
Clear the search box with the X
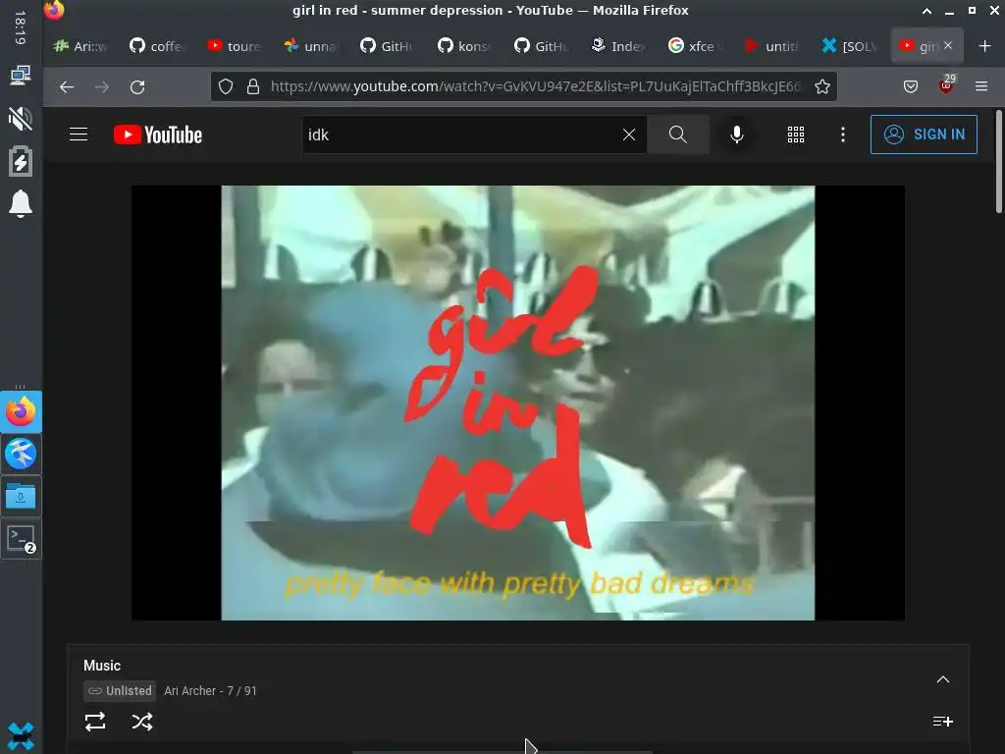(x=629, y=135)
